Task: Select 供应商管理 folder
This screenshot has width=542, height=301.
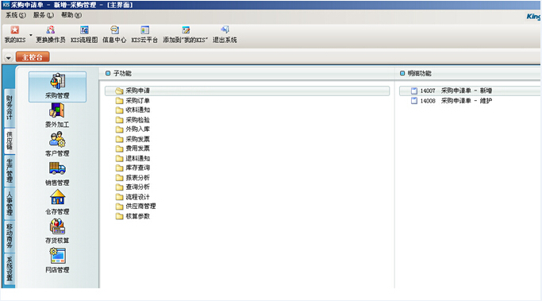Action: [136, 206]
